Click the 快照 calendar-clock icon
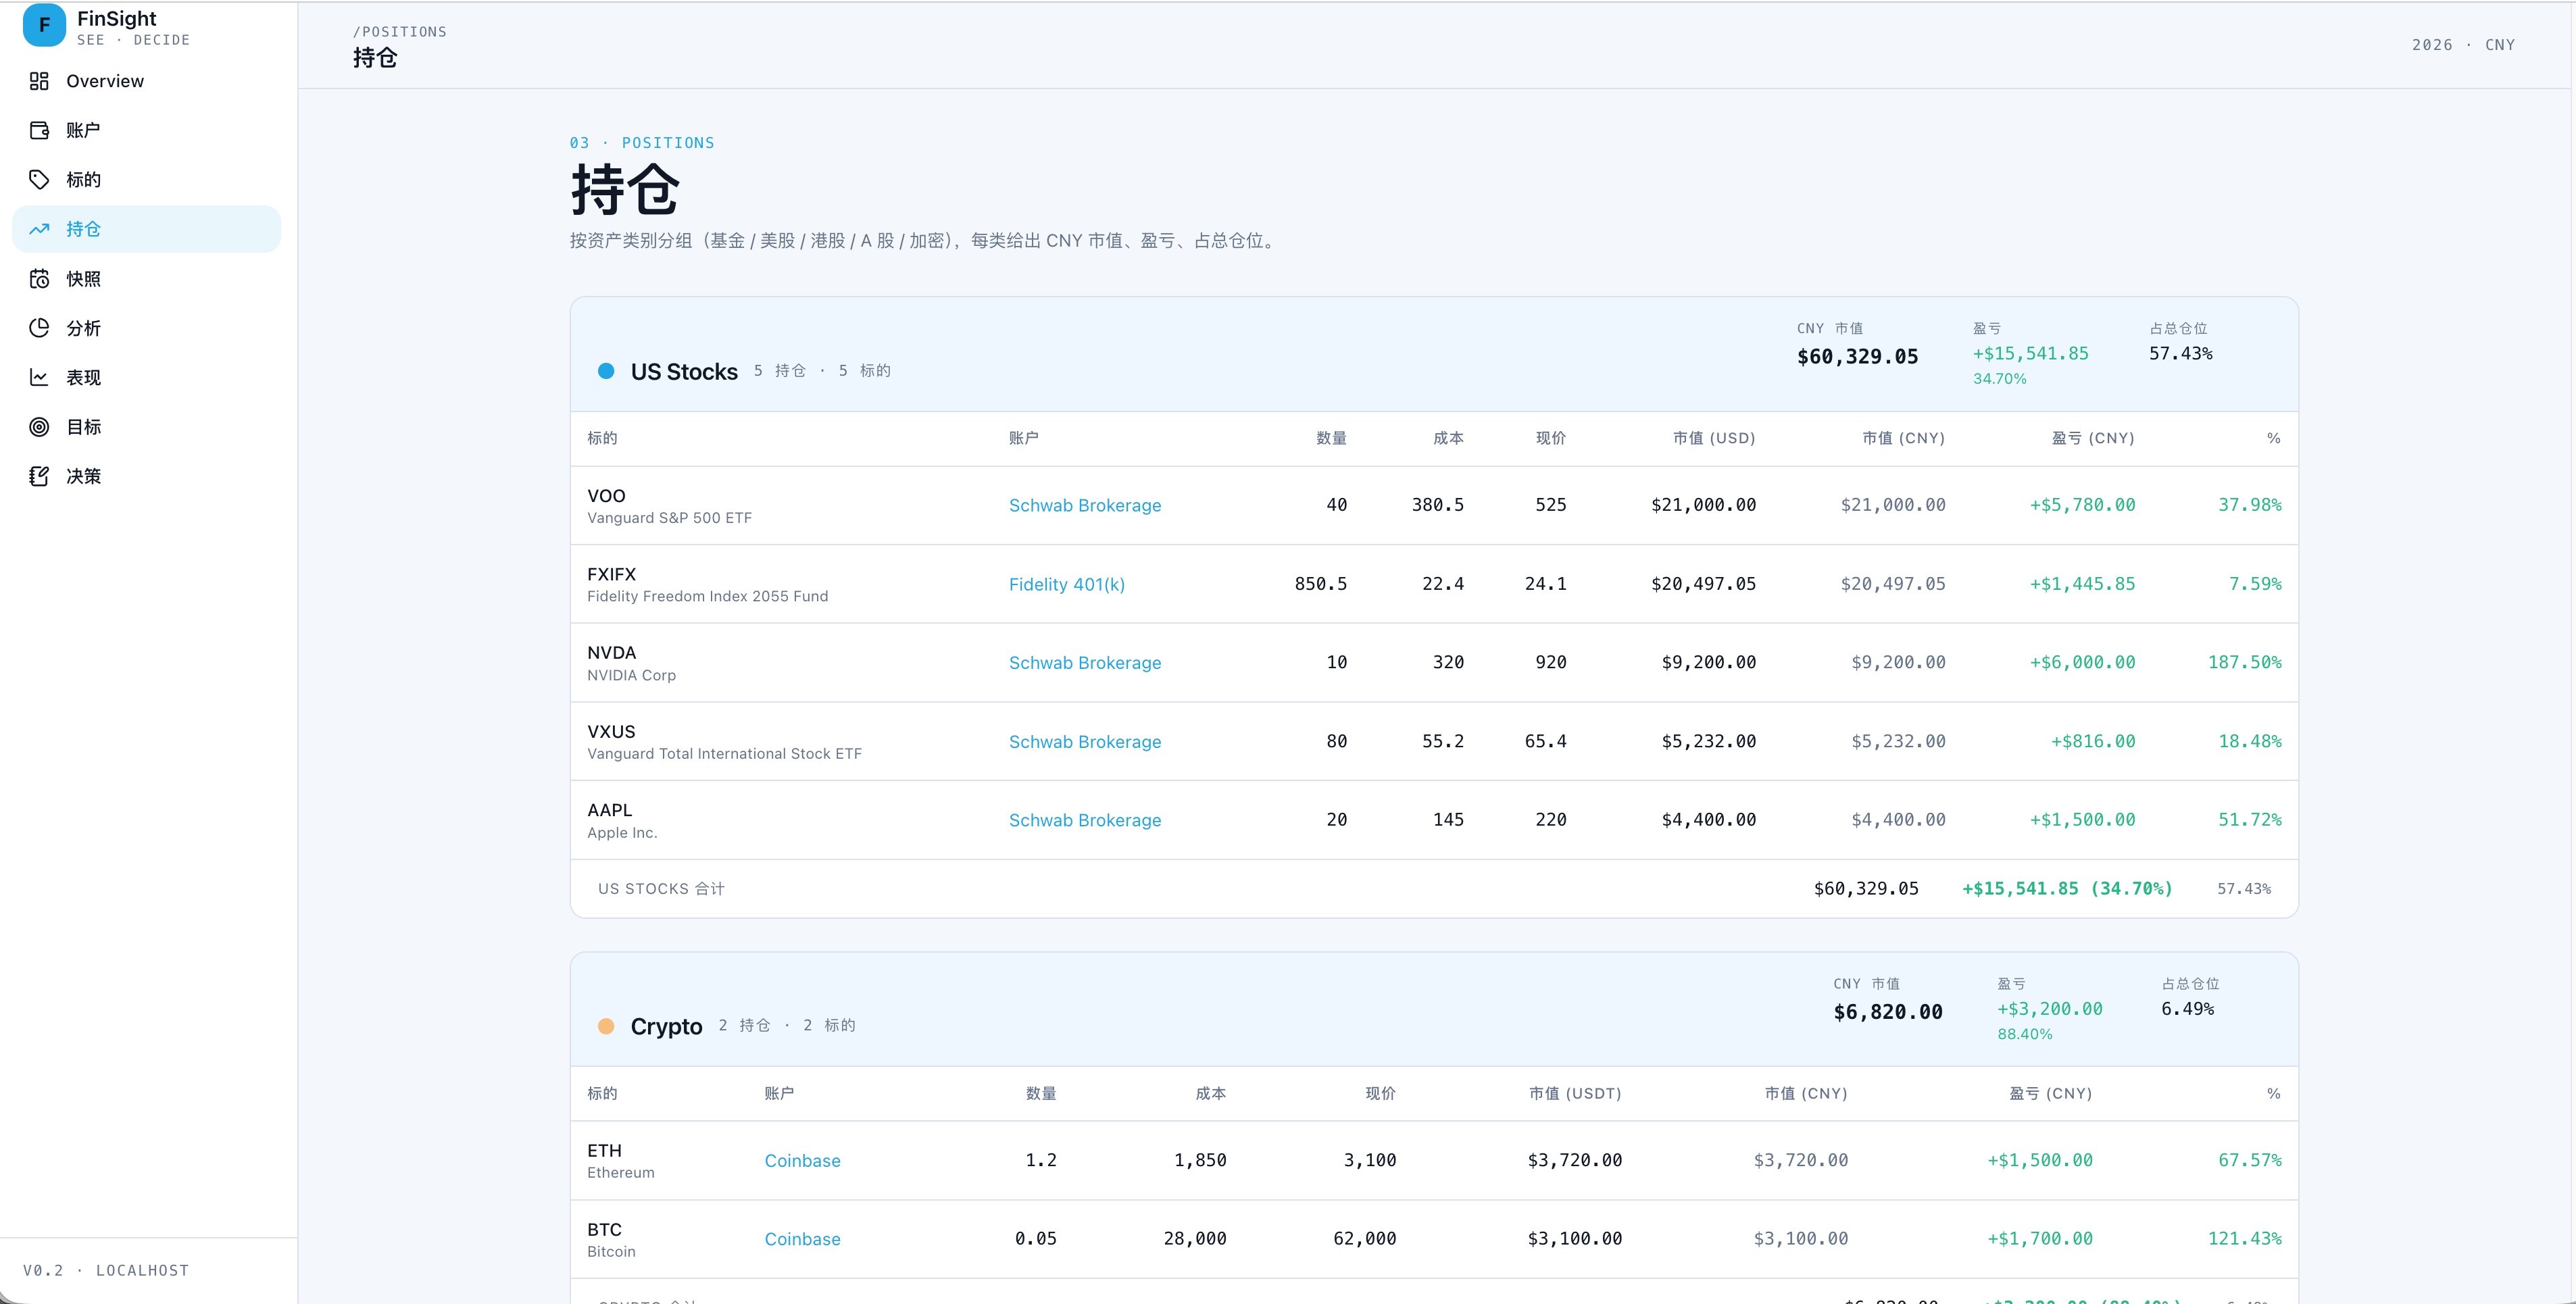 coord(39,279)
